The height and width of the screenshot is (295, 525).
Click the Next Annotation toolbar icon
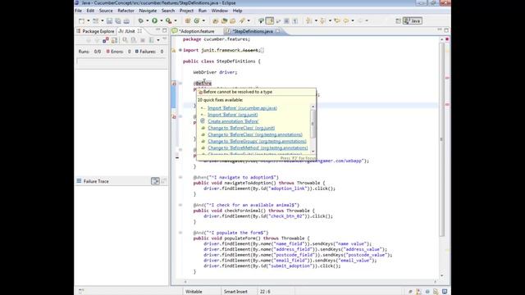point(308,20)
